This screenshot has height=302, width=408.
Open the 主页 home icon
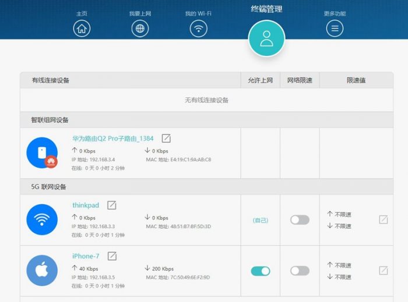click(82, 28)
